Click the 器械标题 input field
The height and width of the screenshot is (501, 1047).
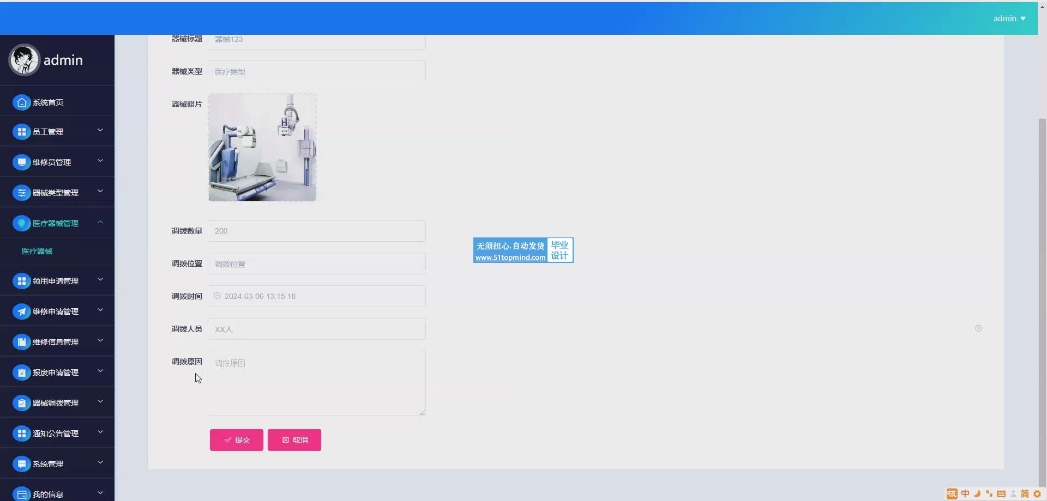317,41
